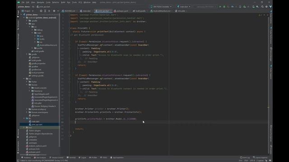Click the Android Studio logo icon
The width and height of the screenshot is (289, 162).
[x=19, y=2]
